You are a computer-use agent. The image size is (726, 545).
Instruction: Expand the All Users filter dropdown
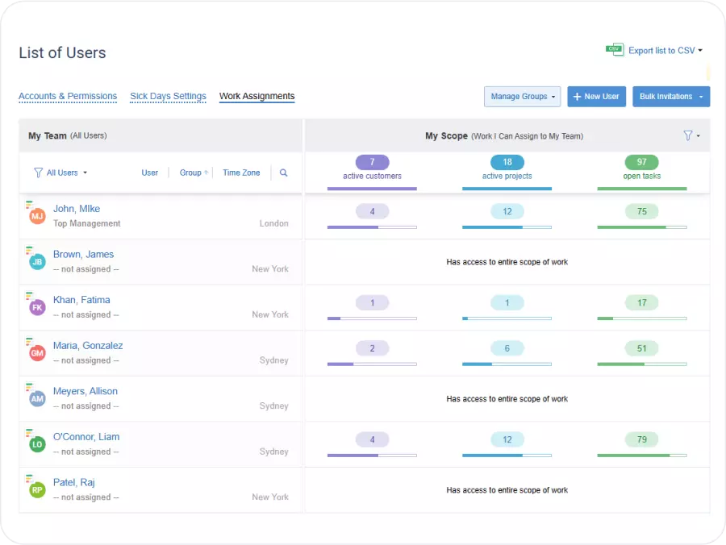(61, 173)
